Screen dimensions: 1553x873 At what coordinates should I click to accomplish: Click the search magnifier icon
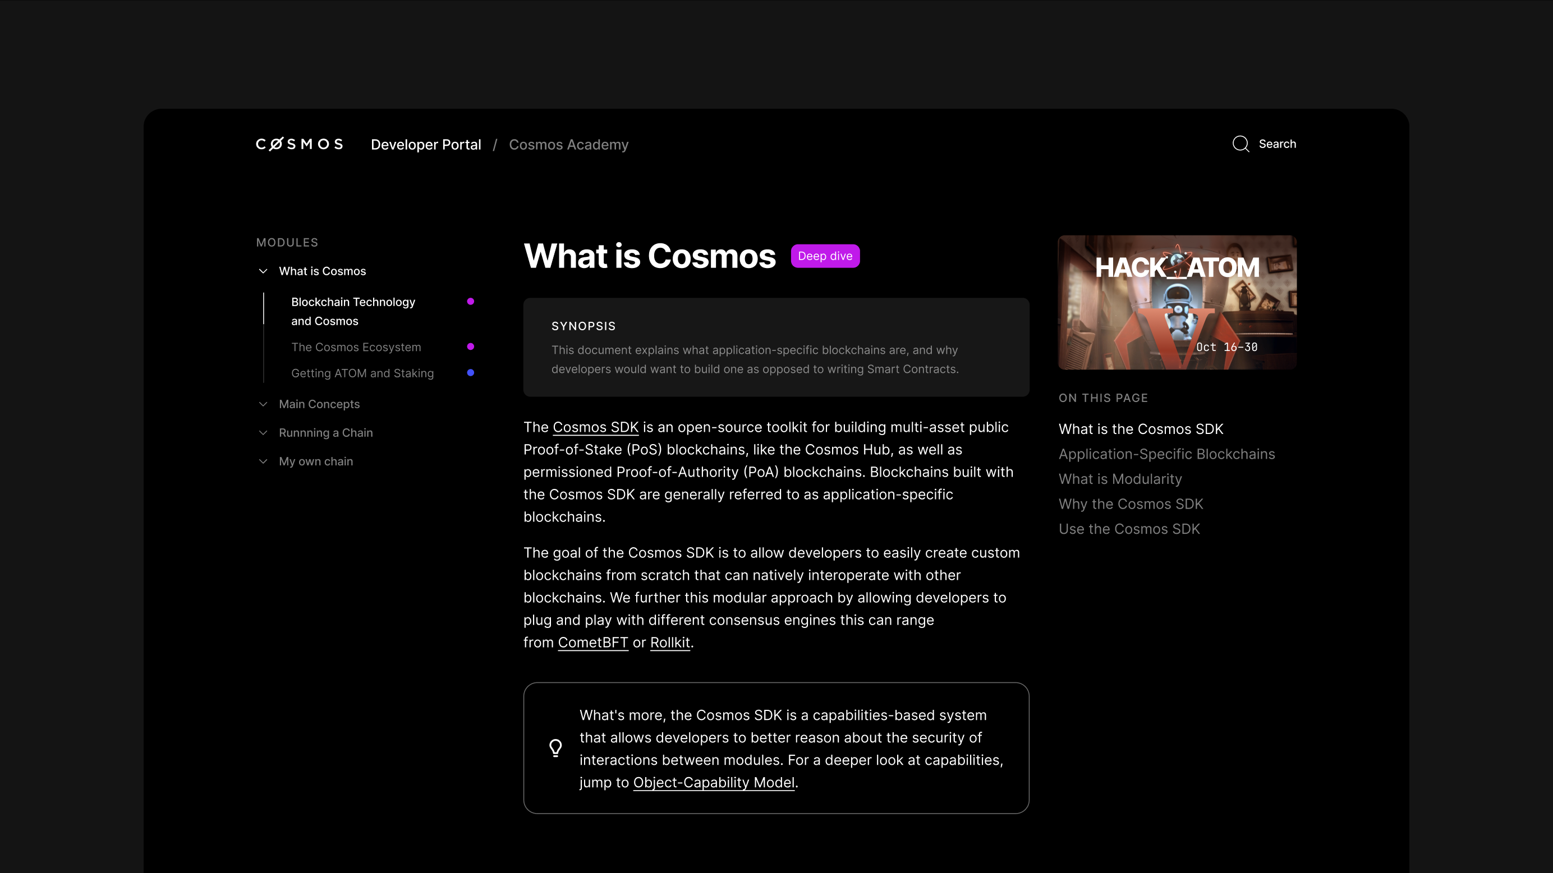(1240, 144)
